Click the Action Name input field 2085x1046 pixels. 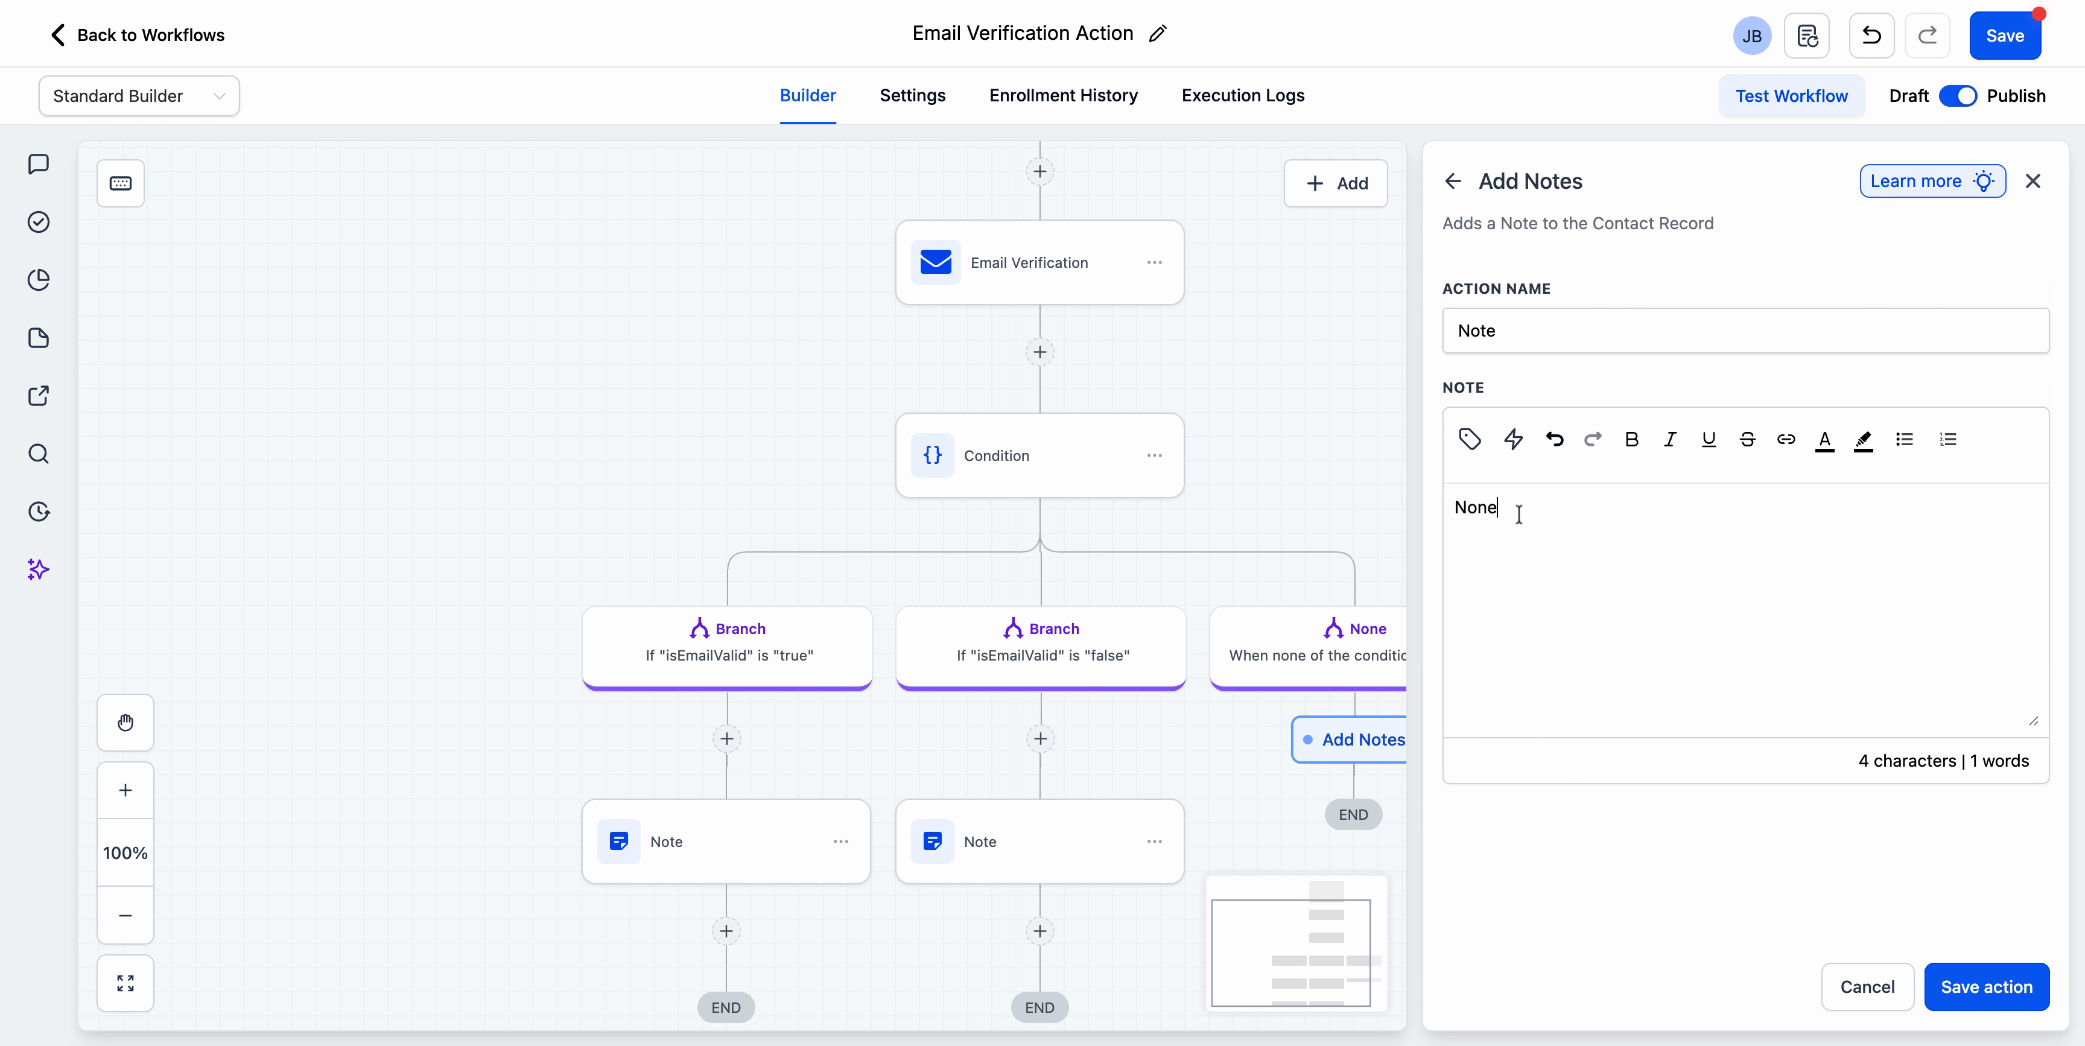[x=1745, y=331]
